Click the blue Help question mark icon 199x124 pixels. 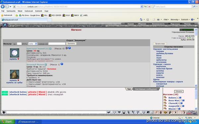(x=192, y=20)
